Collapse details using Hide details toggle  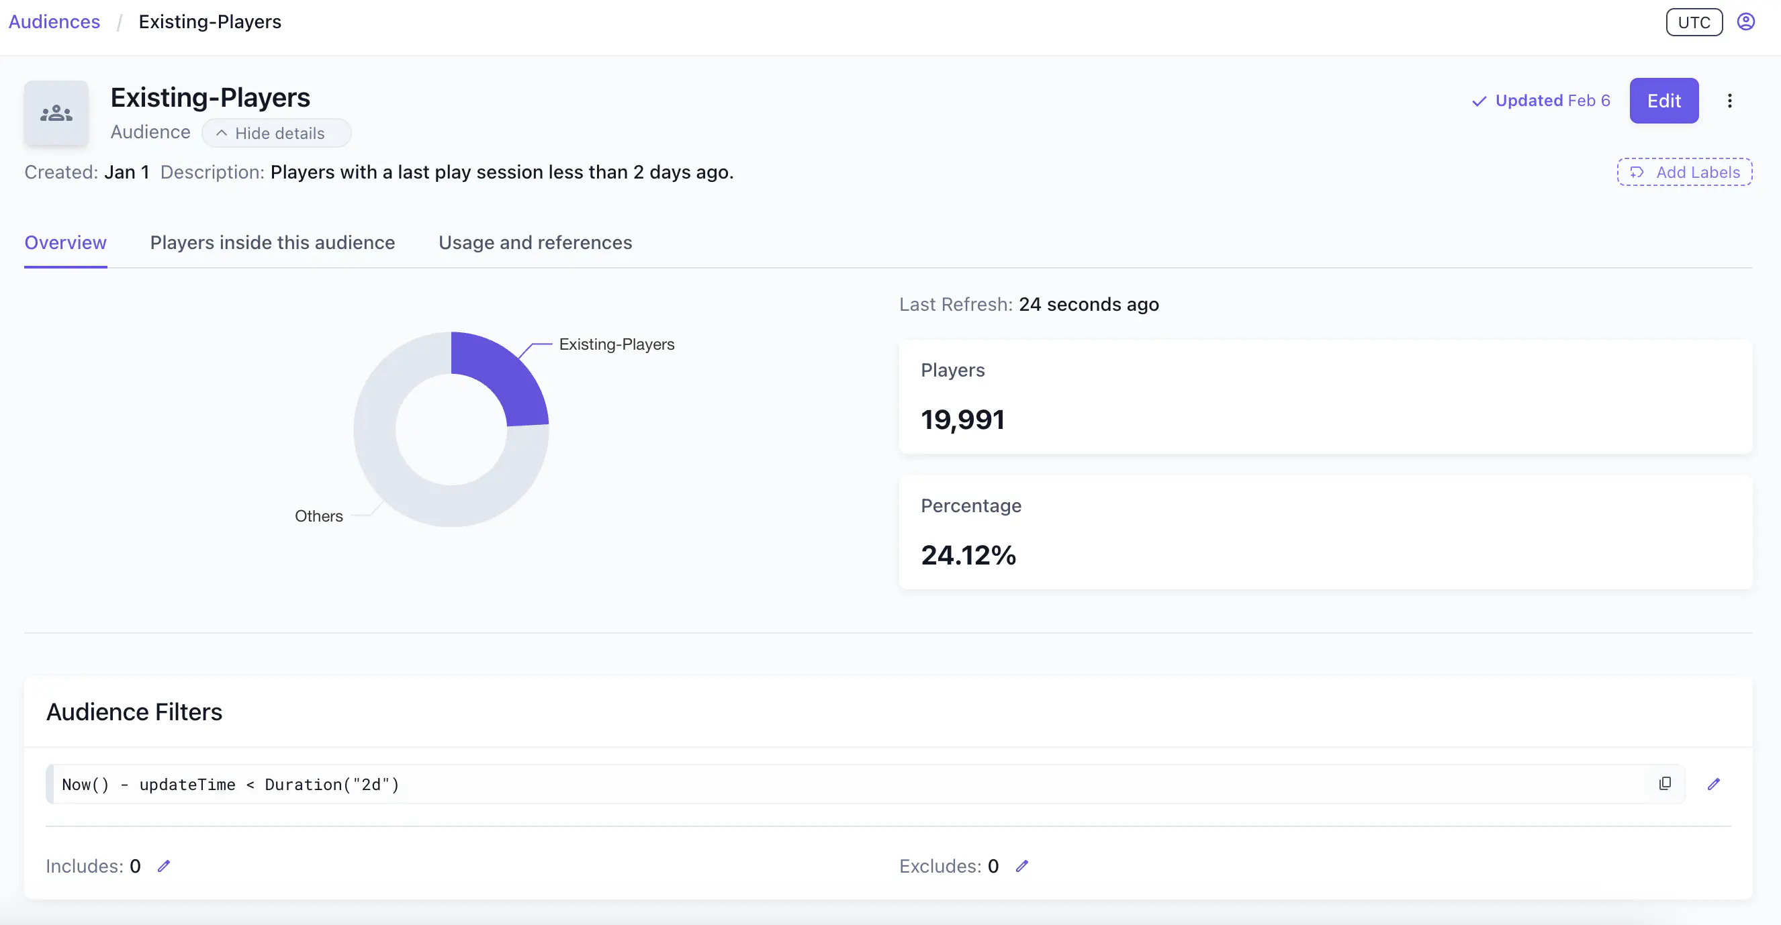pyautogui.click(x=277, y=133)
